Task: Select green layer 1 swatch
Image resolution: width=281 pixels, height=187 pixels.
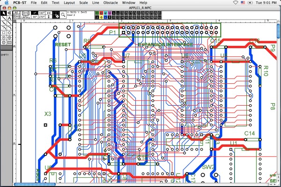Action: [x=97, y=13]
